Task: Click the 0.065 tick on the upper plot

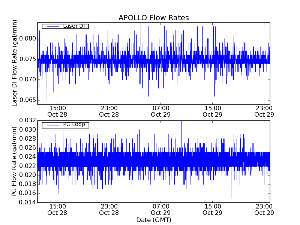Action: (x=27, y=100)
